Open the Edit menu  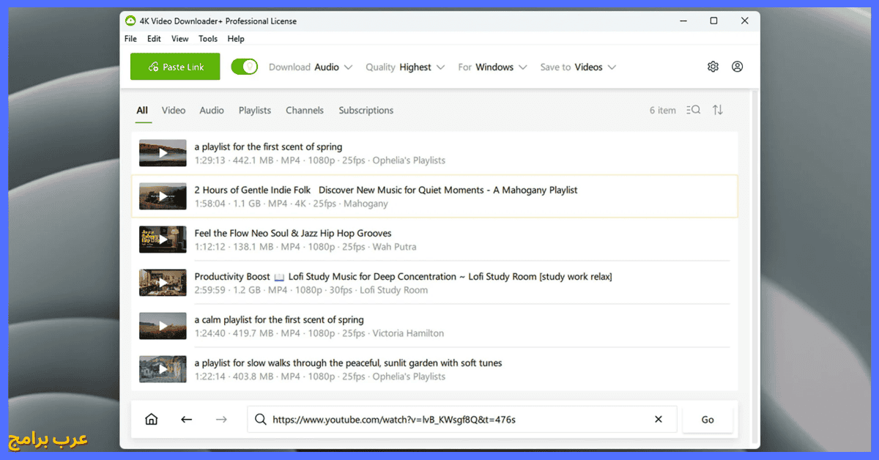[x=154, y=39]
